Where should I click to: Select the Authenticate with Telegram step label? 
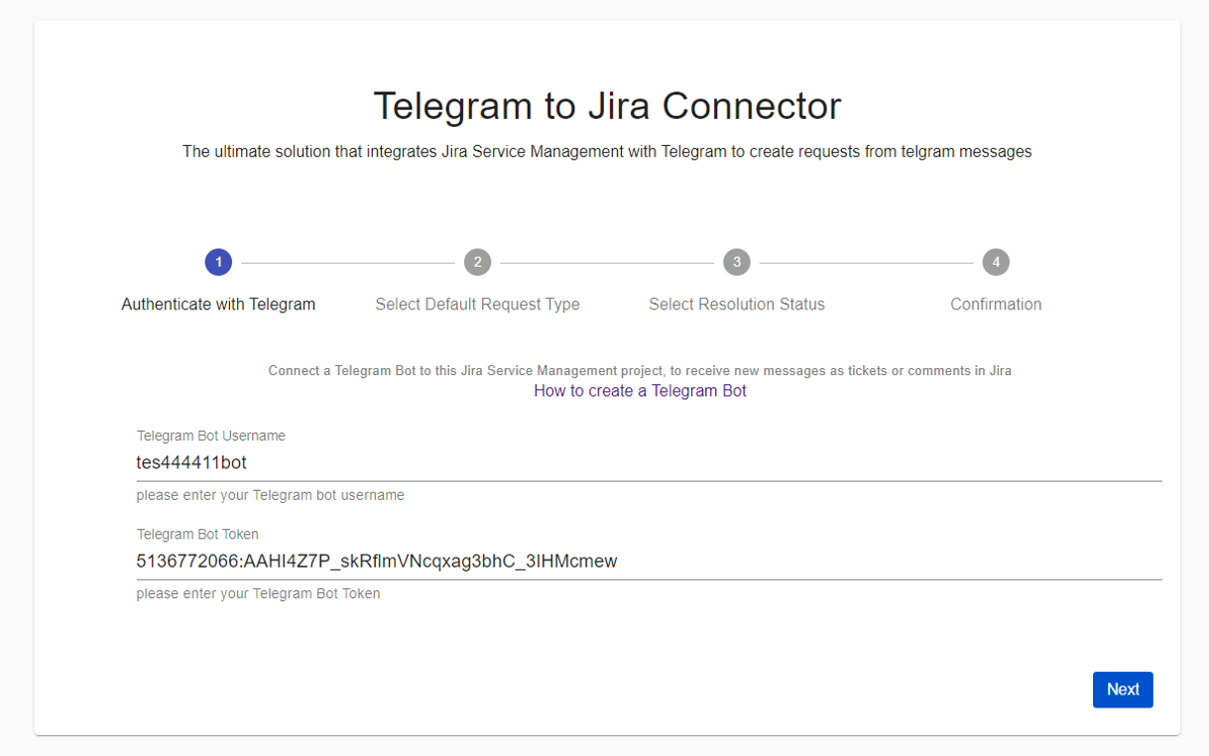click(218, 305)
